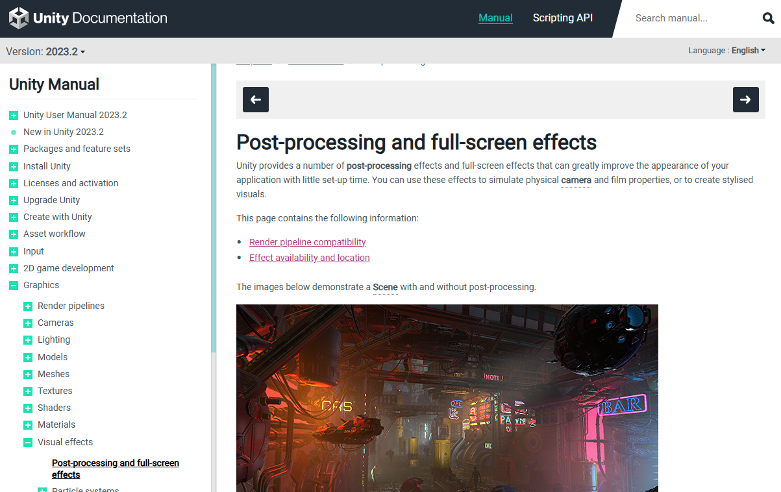Expand Packages and feature sets node
The width and height of the screenshot is (781, 492).
(14, 149)
